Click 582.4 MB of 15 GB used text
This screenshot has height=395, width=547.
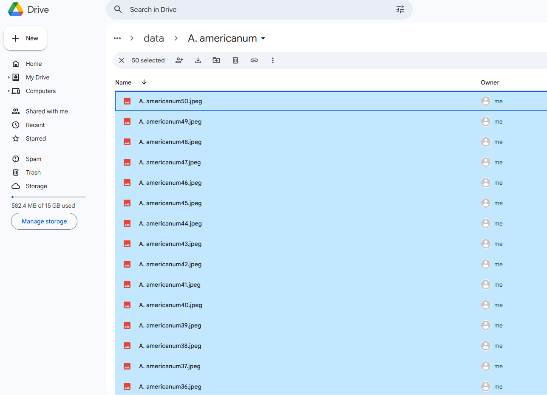(43, 206)
